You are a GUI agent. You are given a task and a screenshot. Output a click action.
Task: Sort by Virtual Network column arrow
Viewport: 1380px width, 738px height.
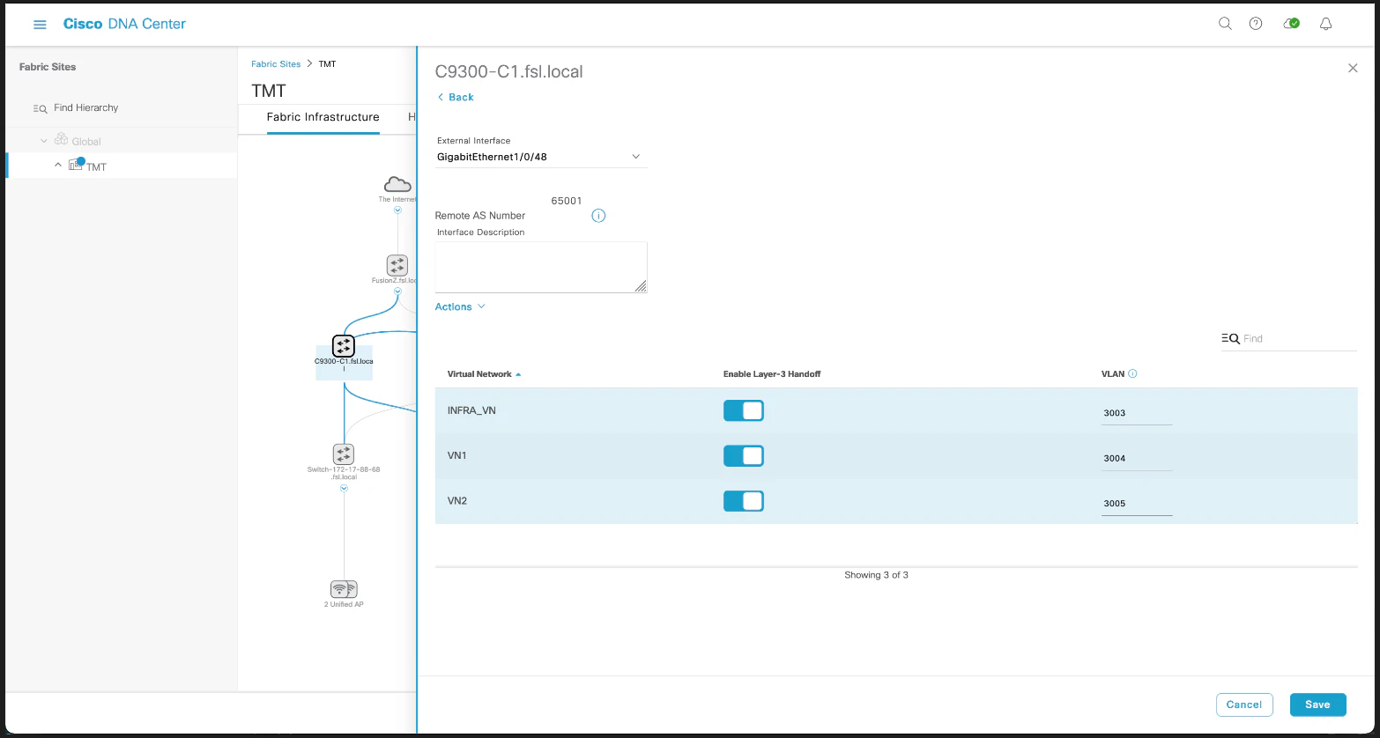518,374
